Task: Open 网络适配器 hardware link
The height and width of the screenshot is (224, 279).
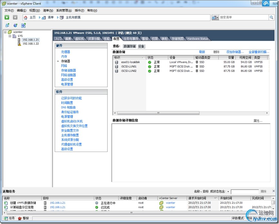Action: [x=68, y=75]
